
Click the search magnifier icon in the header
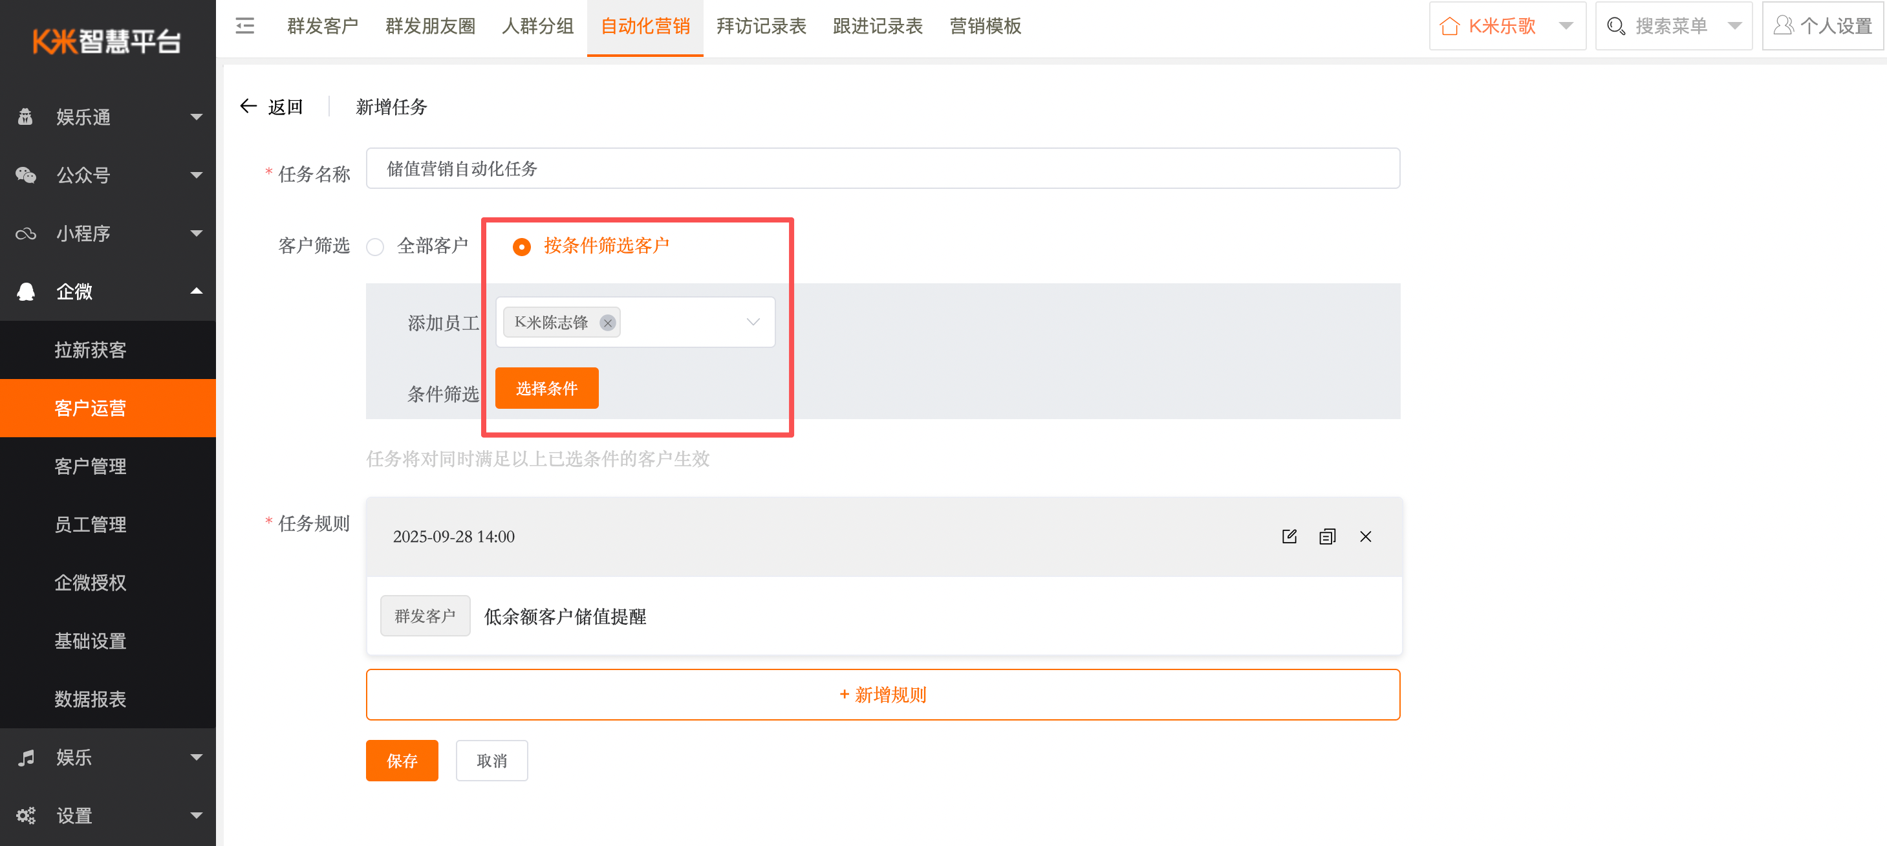1615,27
